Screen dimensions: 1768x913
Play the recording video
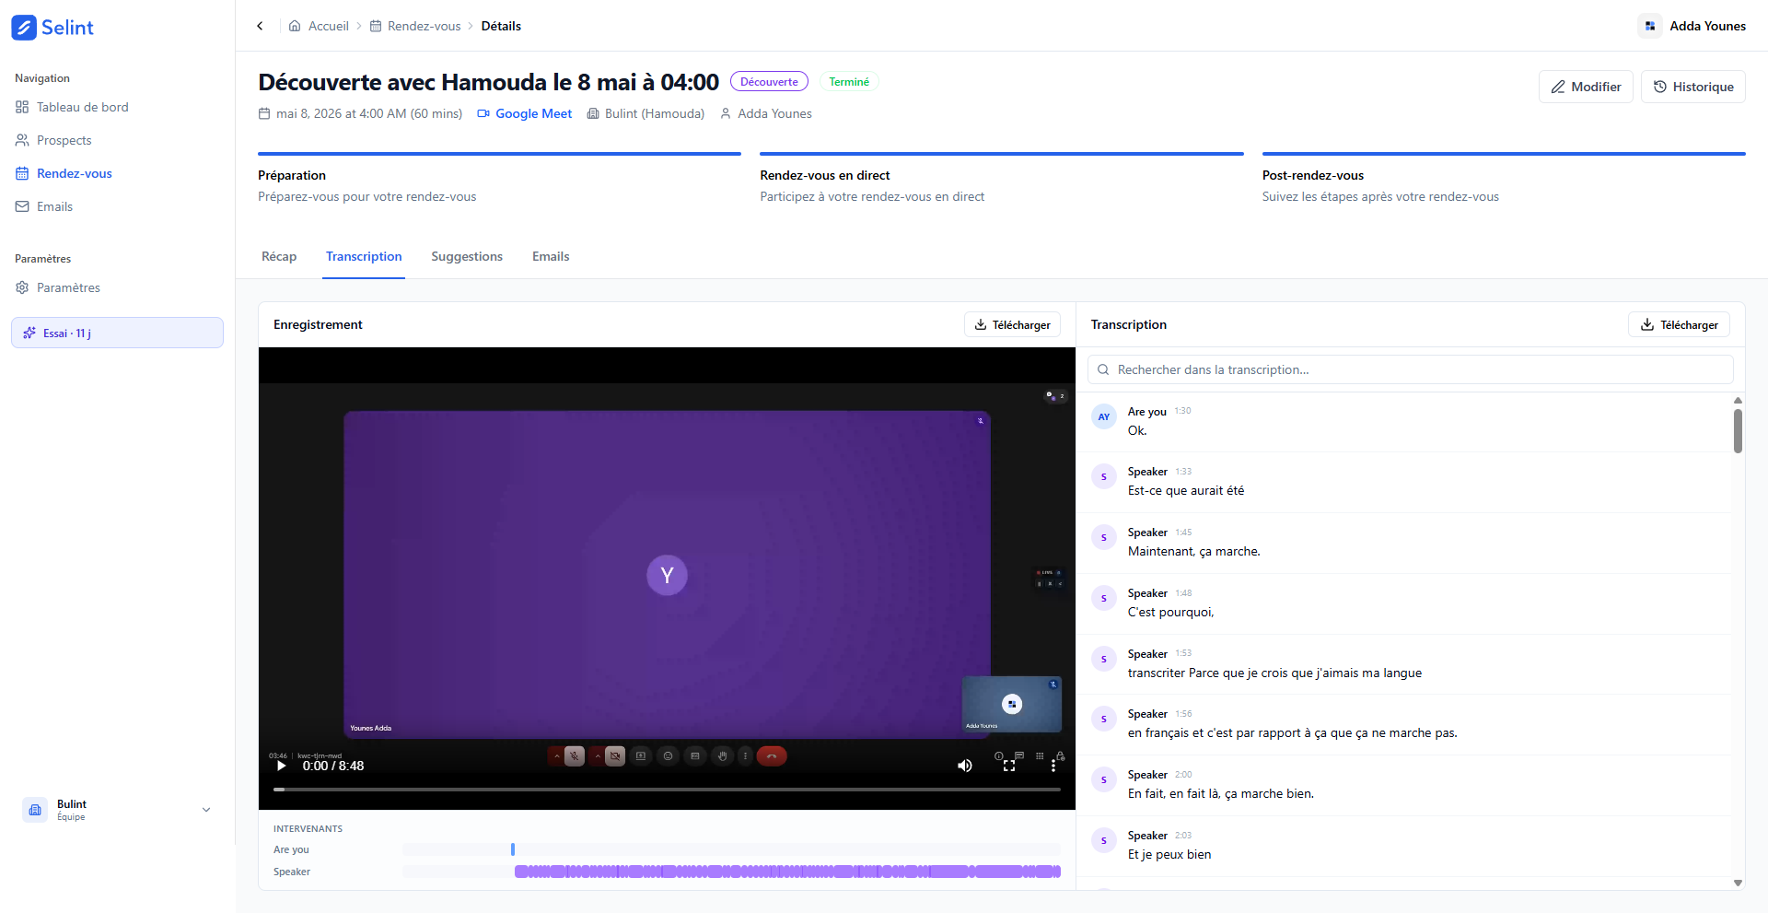point(282,766)
